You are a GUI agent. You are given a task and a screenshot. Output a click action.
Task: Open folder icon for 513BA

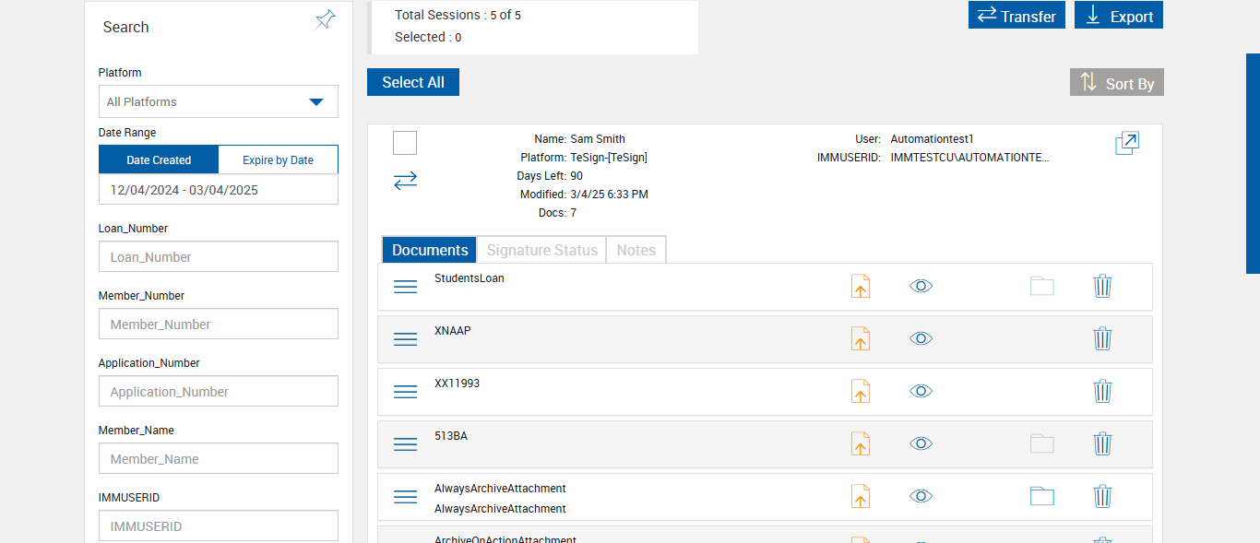pos(1042,444)
